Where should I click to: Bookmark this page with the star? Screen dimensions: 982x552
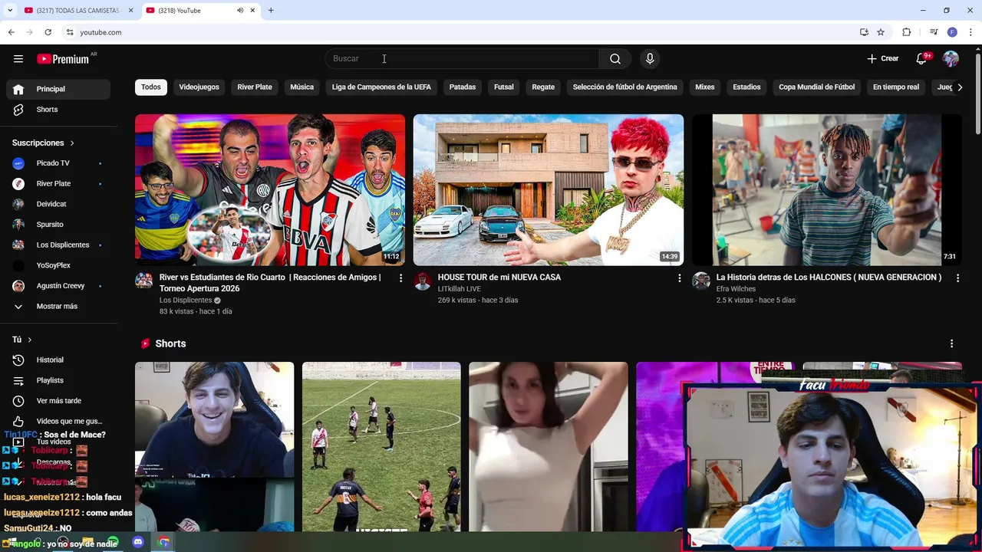point(881,32)
